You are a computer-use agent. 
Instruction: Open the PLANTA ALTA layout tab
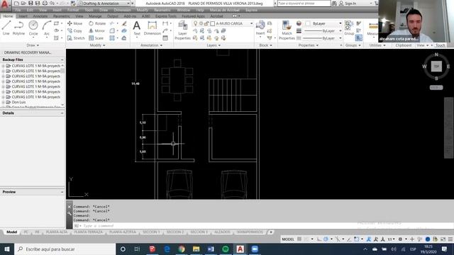coord(57,232)
